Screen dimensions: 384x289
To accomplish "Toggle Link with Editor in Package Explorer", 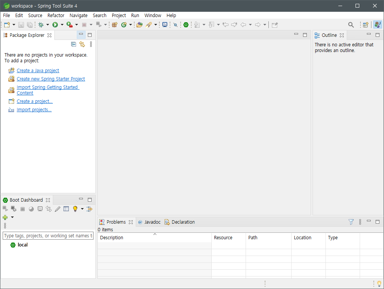I will pyautogui.click(x=82, y=44).
